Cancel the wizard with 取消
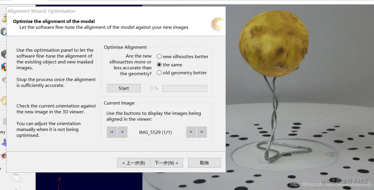This screenshot has height=190, width=374. [x=204, y=163]
